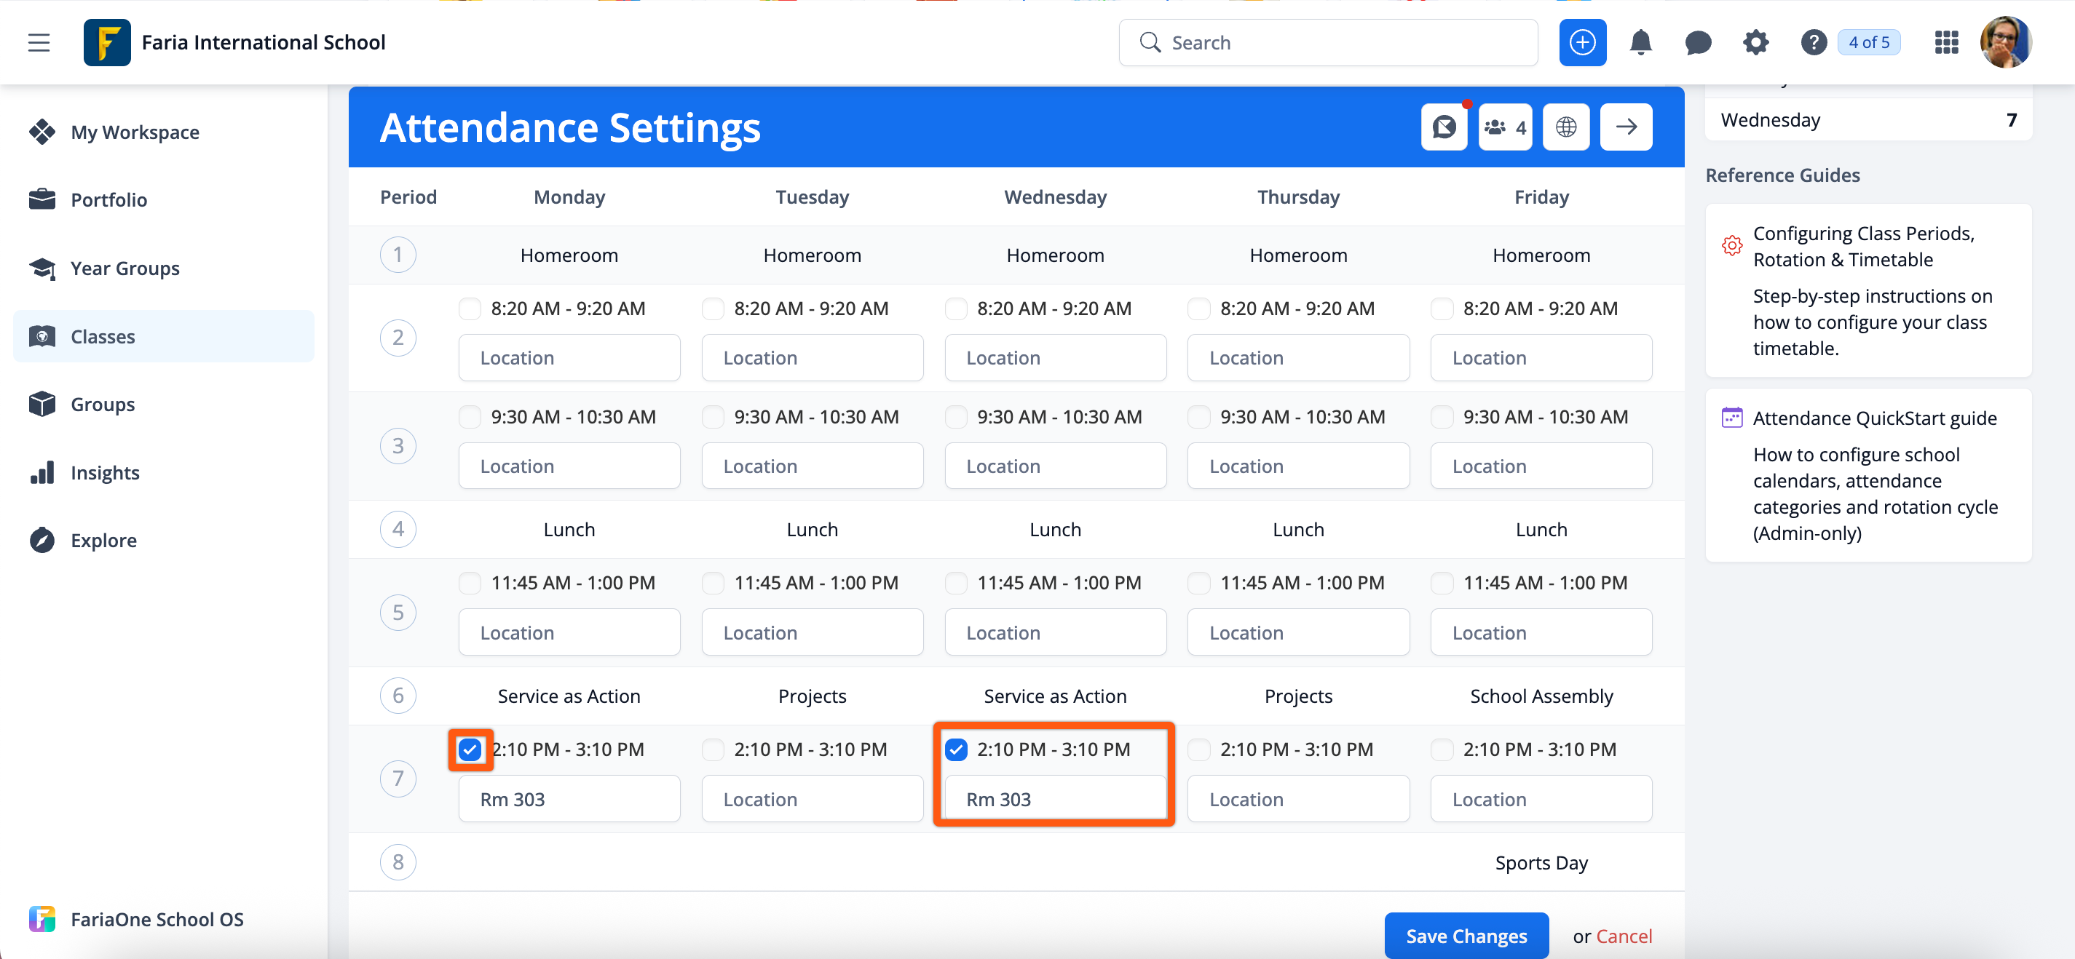Image resolution: width=2075 pixels, height=959 pixels.
Task: Click the 4 of 5 progress badge
Action: click(x=1869, y=42)
